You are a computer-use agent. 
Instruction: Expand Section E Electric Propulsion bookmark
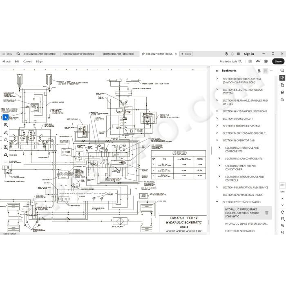(217, 89)
